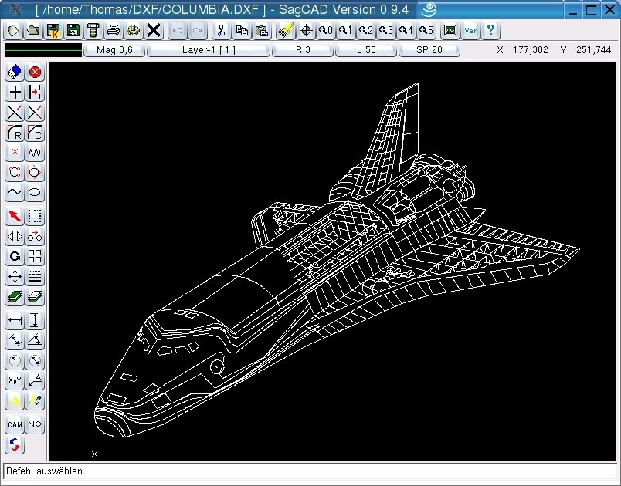The width and height of the screenshot is (621, 486).
Task: Click the R 3 radius button
Action: (303, 50)
